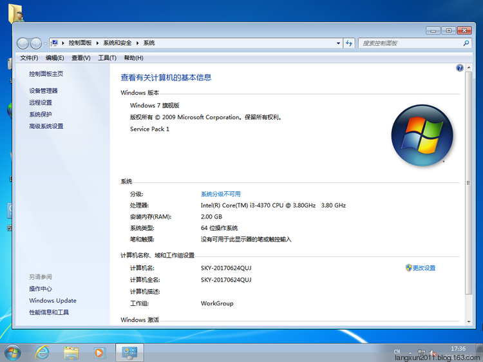
Task: Open the Windows Start menu orb
Action: click(x=12, y=352)
